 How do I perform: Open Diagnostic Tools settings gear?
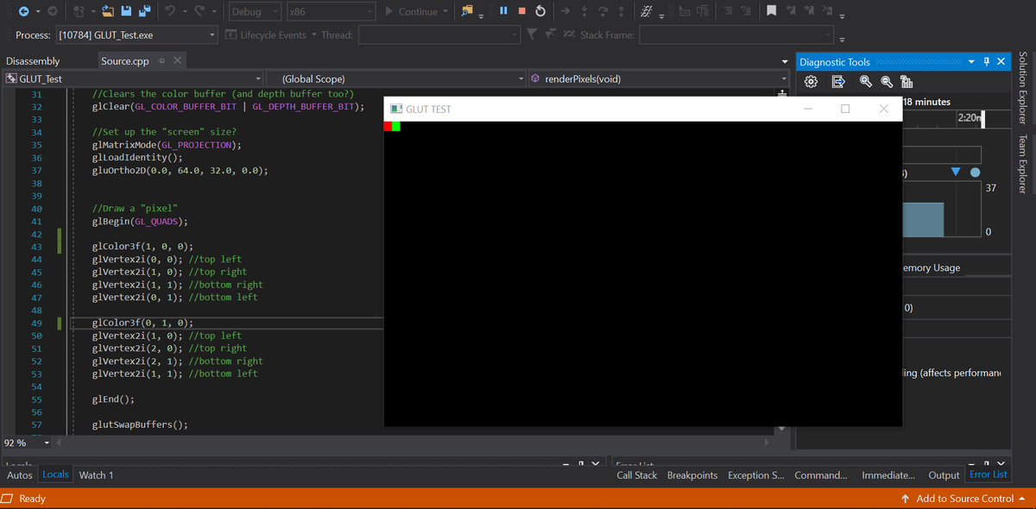click(812, 82)
